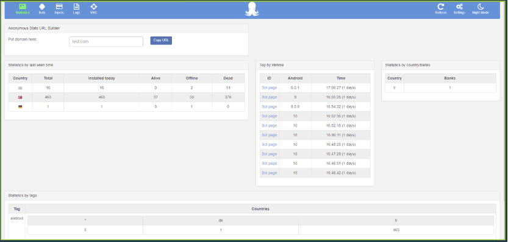
Task: Click the white octopus logo
Action: [x=252, y=9]
